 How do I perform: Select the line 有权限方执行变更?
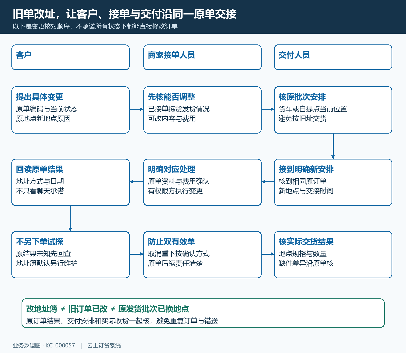(175, 191)
